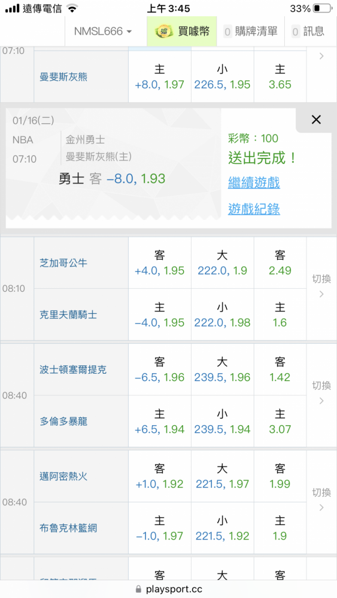Select Celtics game over 239.5, 1.96
The image size is (337, 598).
pyautogui.click(x=223, y=370)
